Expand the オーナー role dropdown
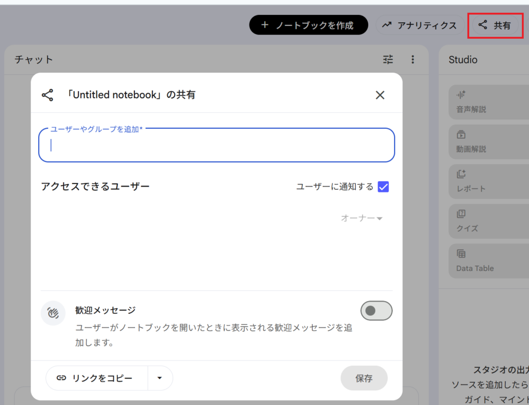Image resolution: width=529 pixels, height=405 pixels. 362,218
